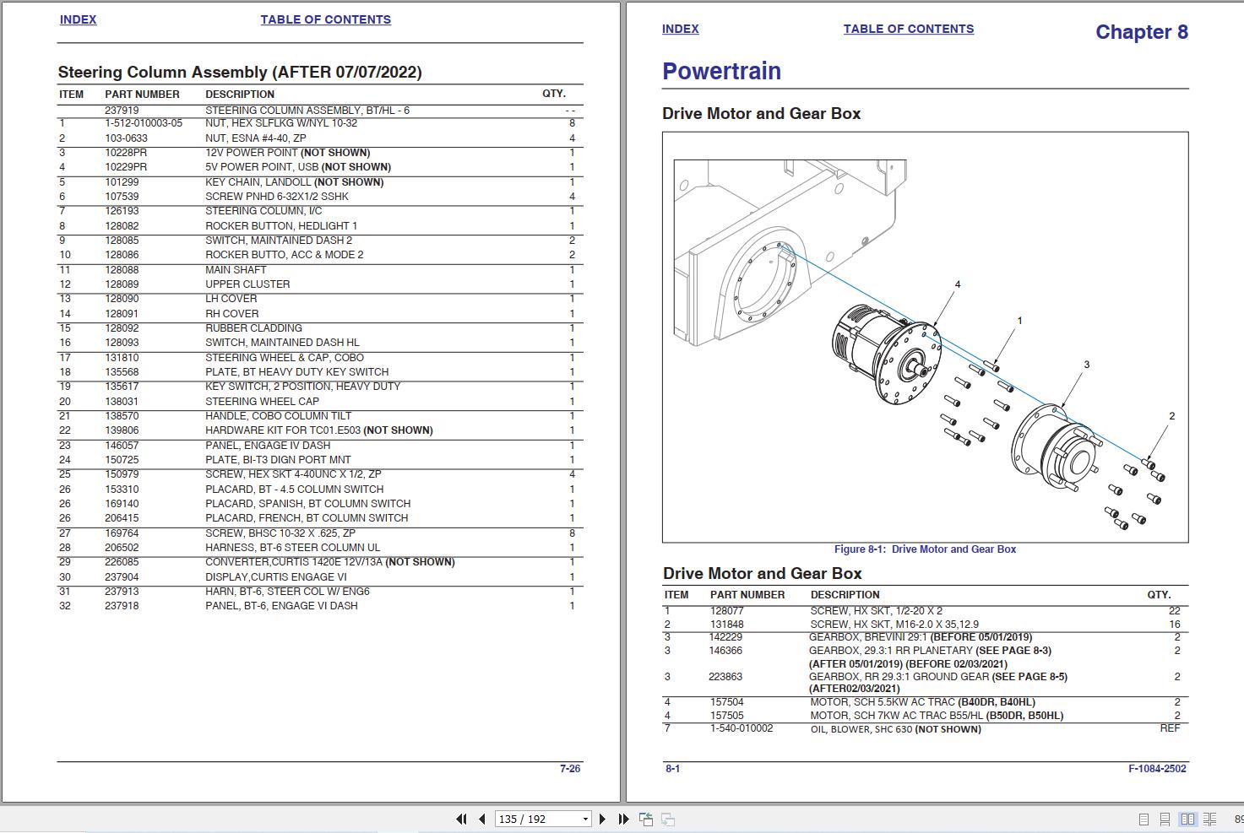Switch to single page view
The image size is (1244, 833).
(1144, 819)
